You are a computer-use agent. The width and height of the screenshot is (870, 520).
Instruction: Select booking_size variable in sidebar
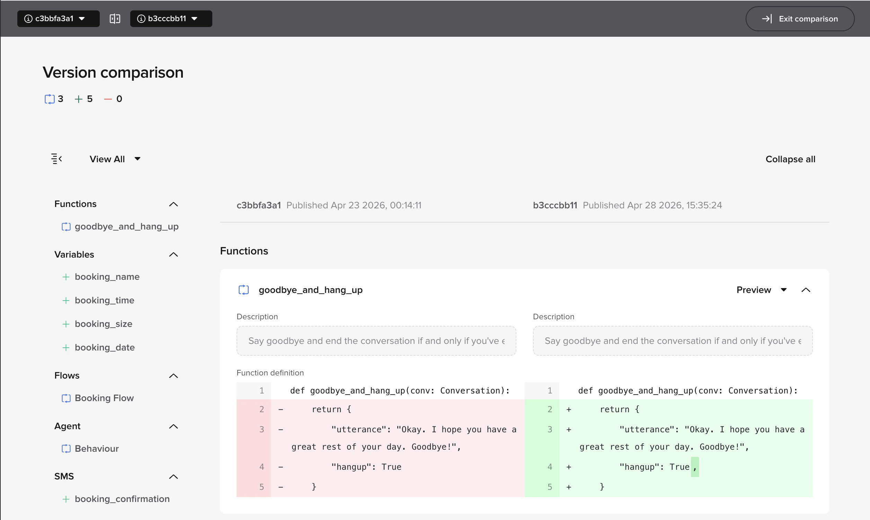[103, 324]
